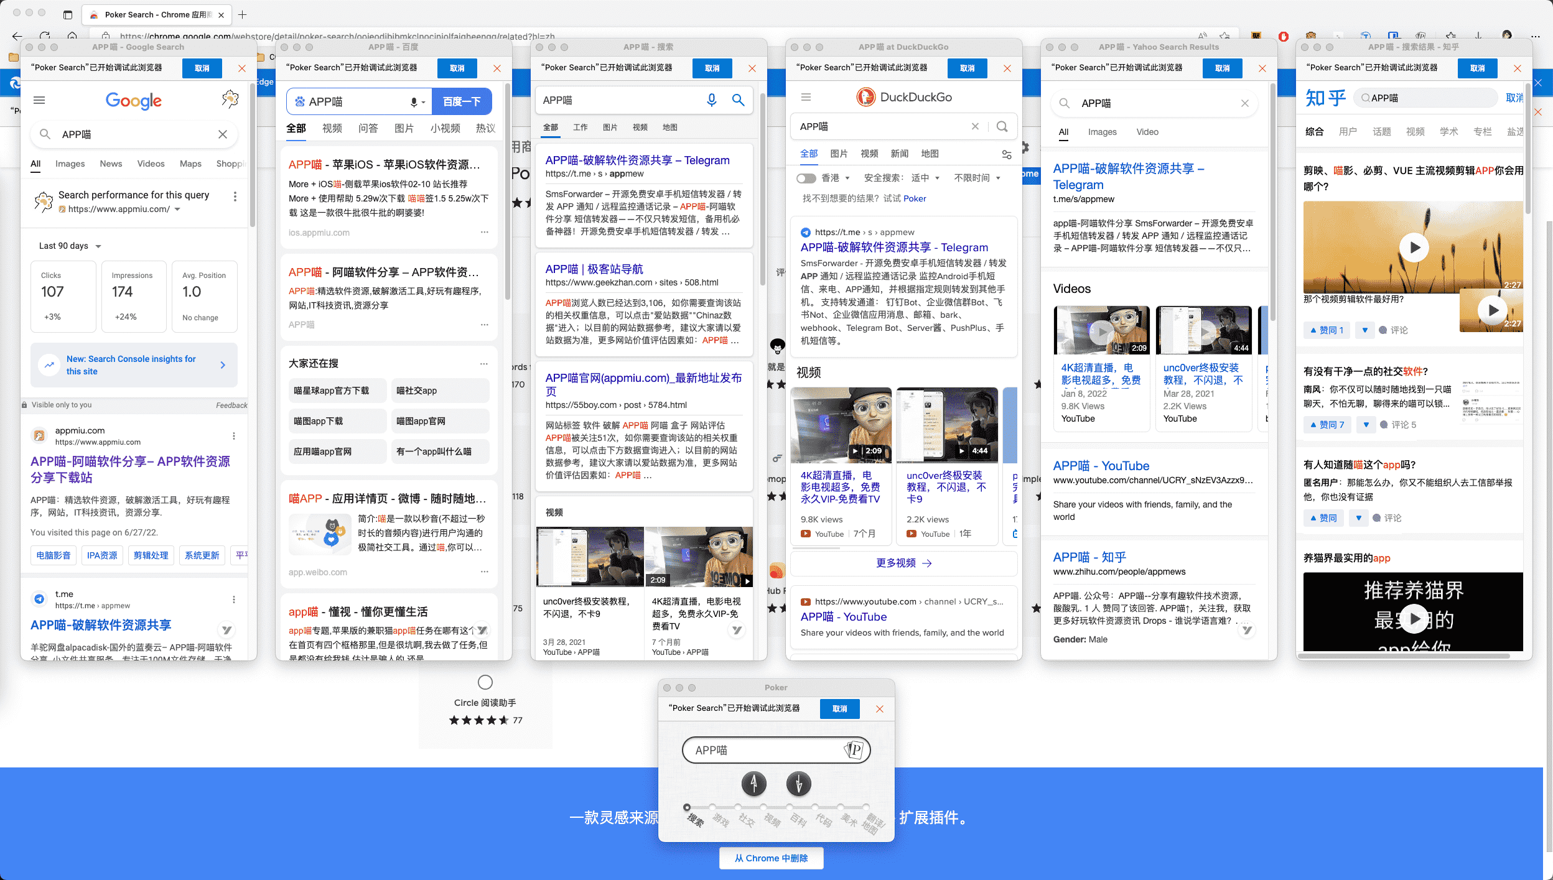Click 取消 in the Poker window
Screen dimensions: 1553x880
(x=840, y=709)
